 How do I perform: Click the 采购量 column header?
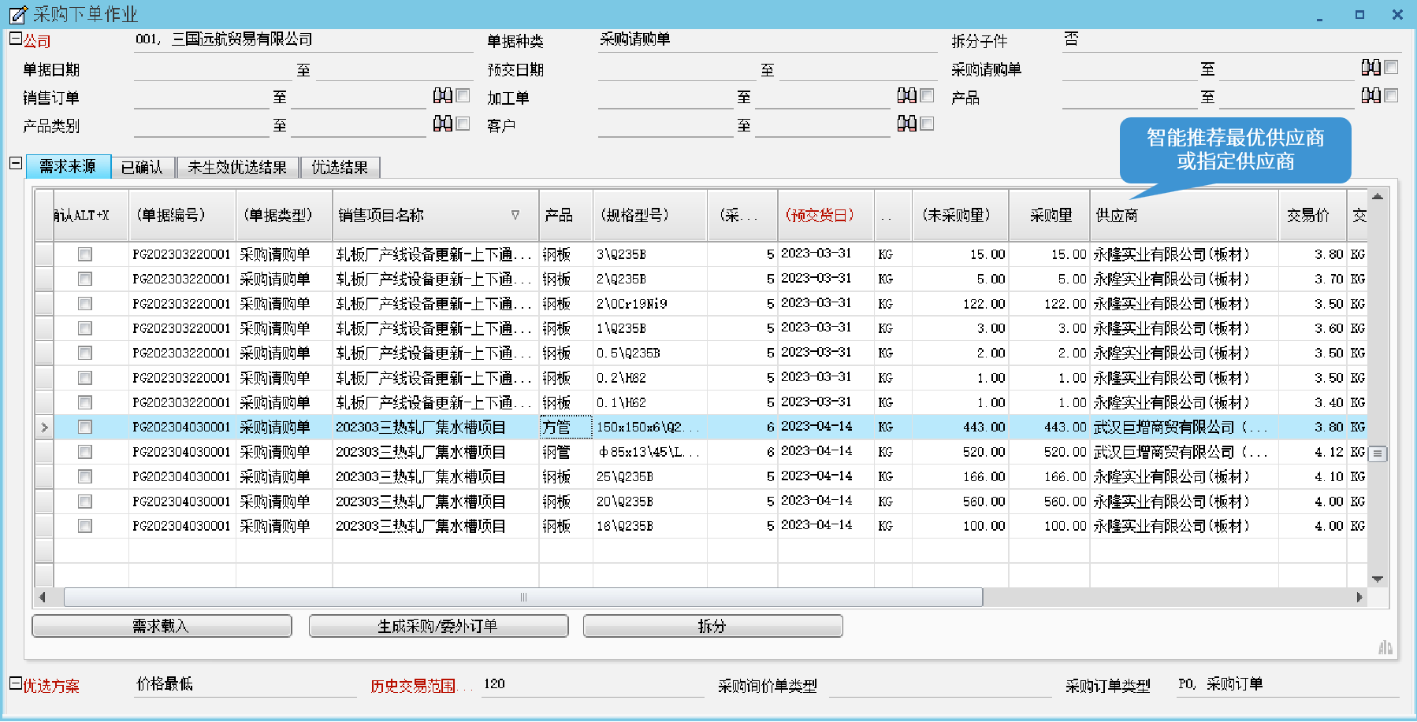click(x=1051, y=215)
